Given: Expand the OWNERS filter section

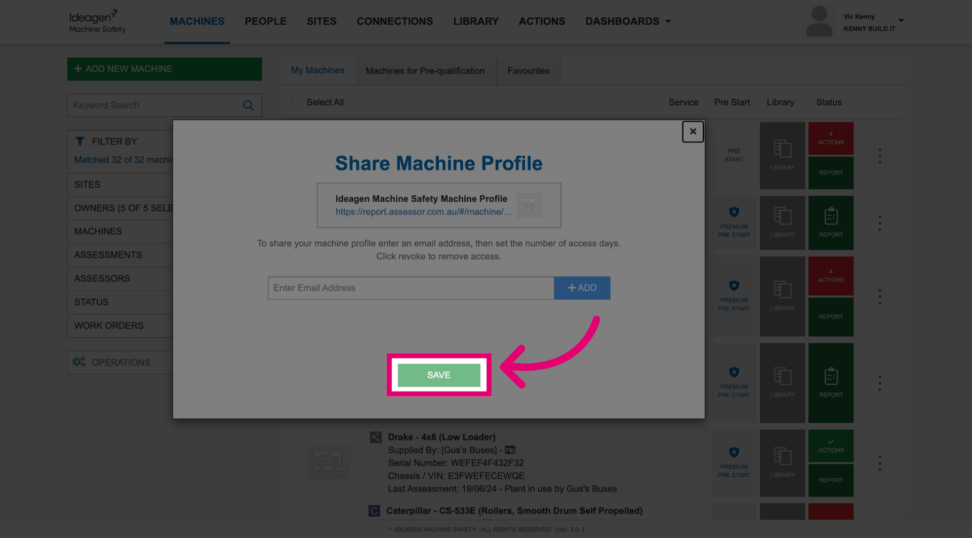Looking at the screenshot, I should (x=120, y=208).
